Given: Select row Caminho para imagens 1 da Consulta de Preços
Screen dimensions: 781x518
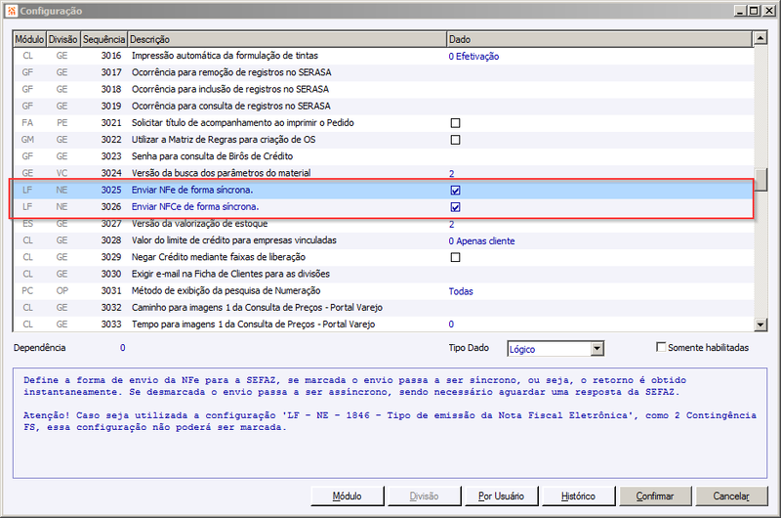Looking at the screenshot, I should [x=383, y=308].
